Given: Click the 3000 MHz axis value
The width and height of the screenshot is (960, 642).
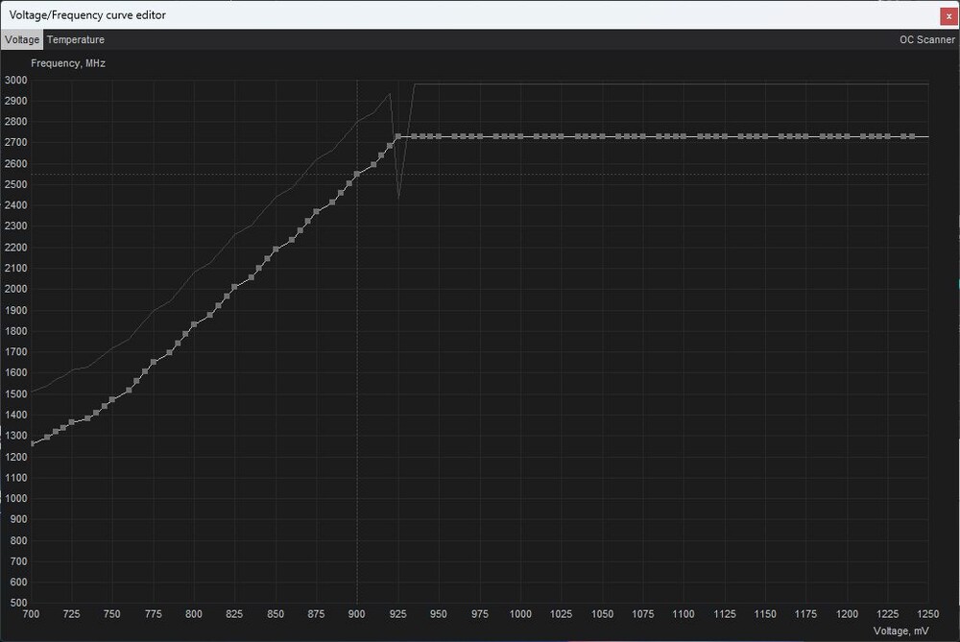Looking at the screenshot, I should pyautogui.click(x=18, y=80).
